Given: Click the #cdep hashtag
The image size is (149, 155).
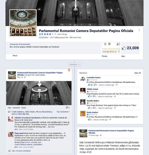Looking at the screenshot, I should click(x=83, y=152).
